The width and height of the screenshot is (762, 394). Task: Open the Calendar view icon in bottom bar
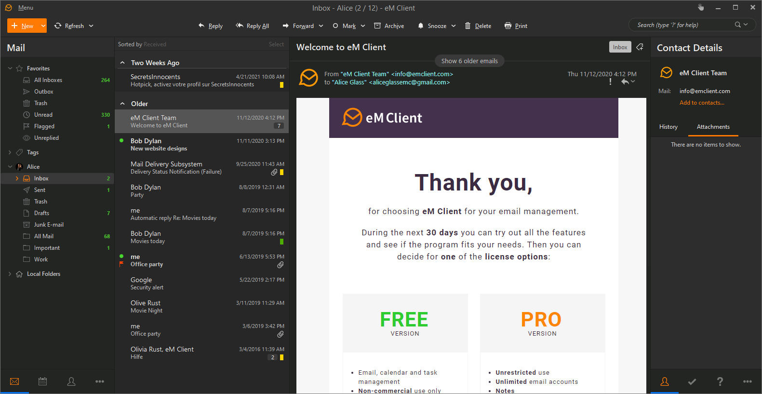click(42, 381)
